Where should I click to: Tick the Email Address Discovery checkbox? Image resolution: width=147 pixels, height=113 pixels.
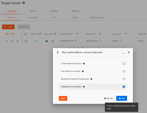pos(124,64)
